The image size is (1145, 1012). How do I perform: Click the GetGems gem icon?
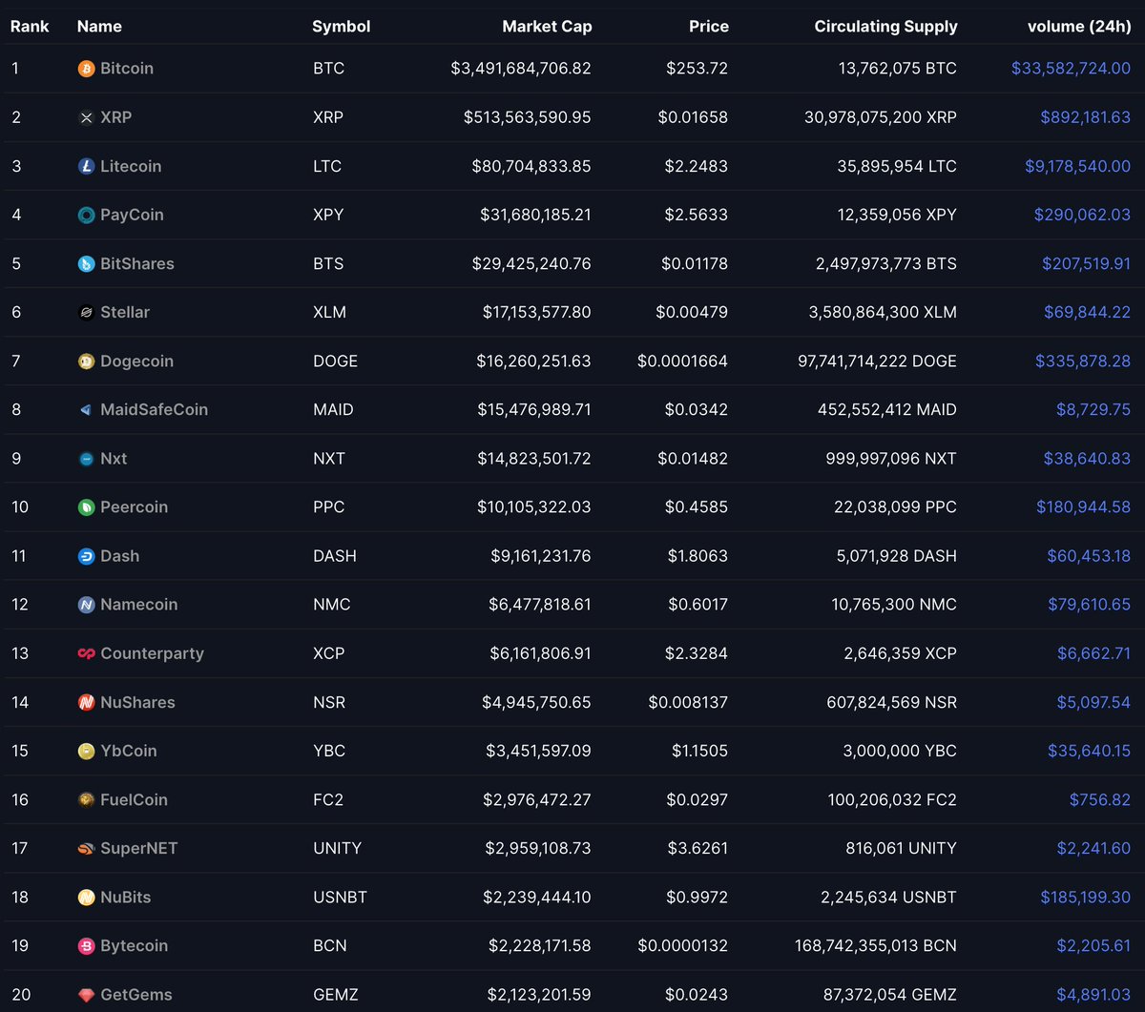[86, 994]
